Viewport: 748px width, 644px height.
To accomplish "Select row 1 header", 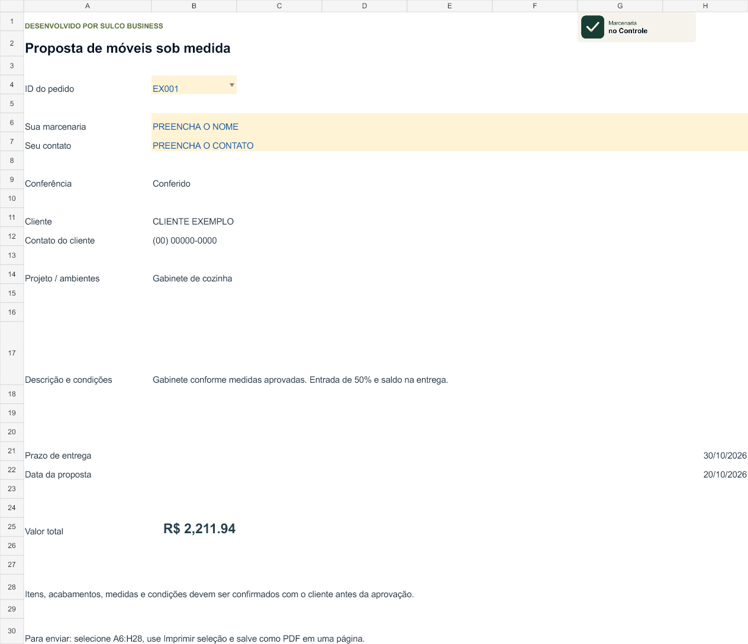I will pos(12,21).
